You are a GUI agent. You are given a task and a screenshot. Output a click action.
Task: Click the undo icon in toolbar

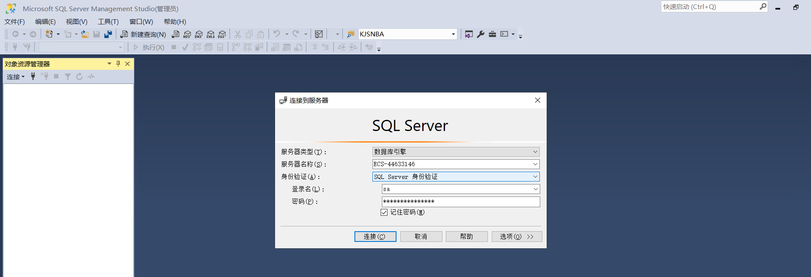277,34
